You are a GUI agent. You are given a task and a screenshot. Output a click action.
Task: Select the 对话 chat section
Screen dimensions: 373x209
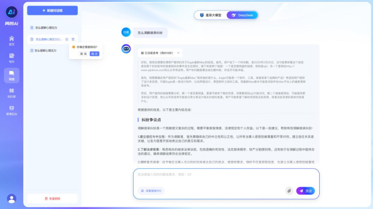[11, 75]
